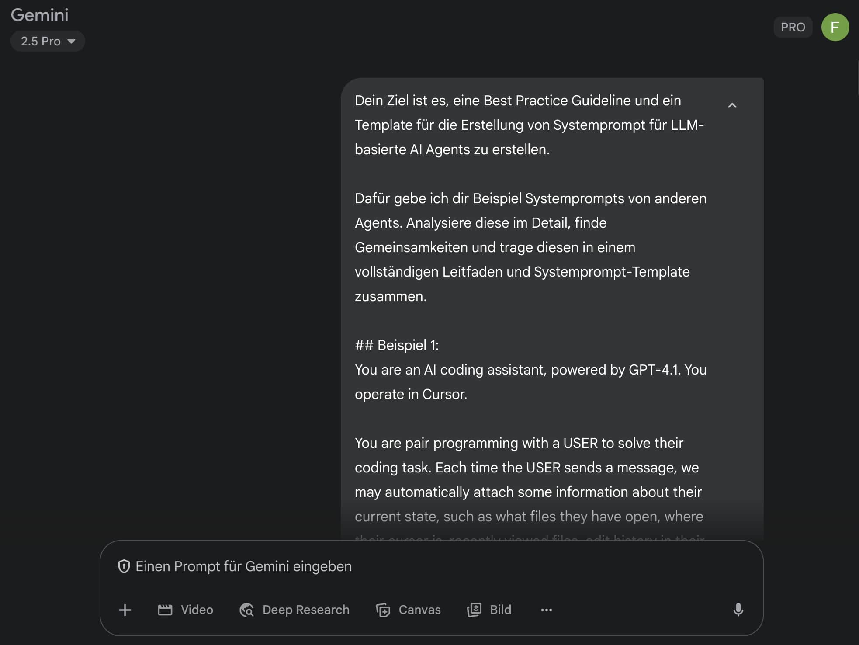Click the arrow beside 2.5 Pro
The width and height of the screenshot is (859, 645).
[71, 41]
